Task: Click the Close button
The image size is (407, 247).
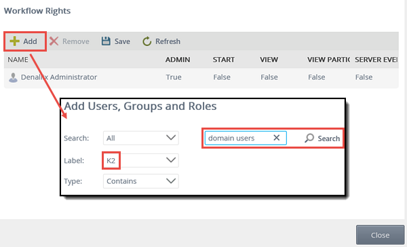Action: tap(380, 235)
